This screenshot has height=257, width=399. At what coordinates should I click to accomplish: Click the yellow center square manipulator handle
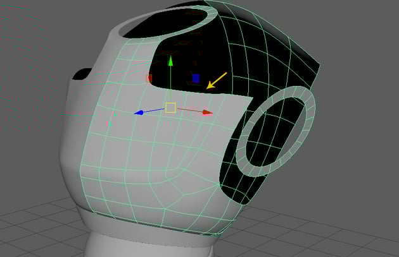click(170, 108)
